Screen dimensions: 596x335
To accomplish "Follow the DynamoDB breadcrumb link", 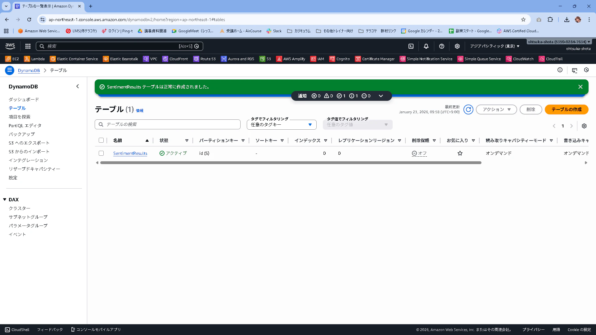I will (29, 70).
